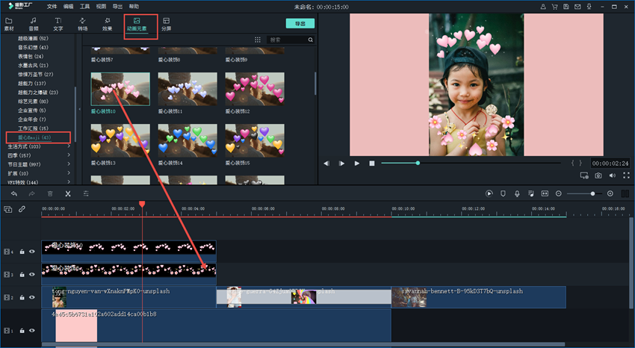
Task: Expand the 节日主题 (997) category
Action: tap(69, 164)
